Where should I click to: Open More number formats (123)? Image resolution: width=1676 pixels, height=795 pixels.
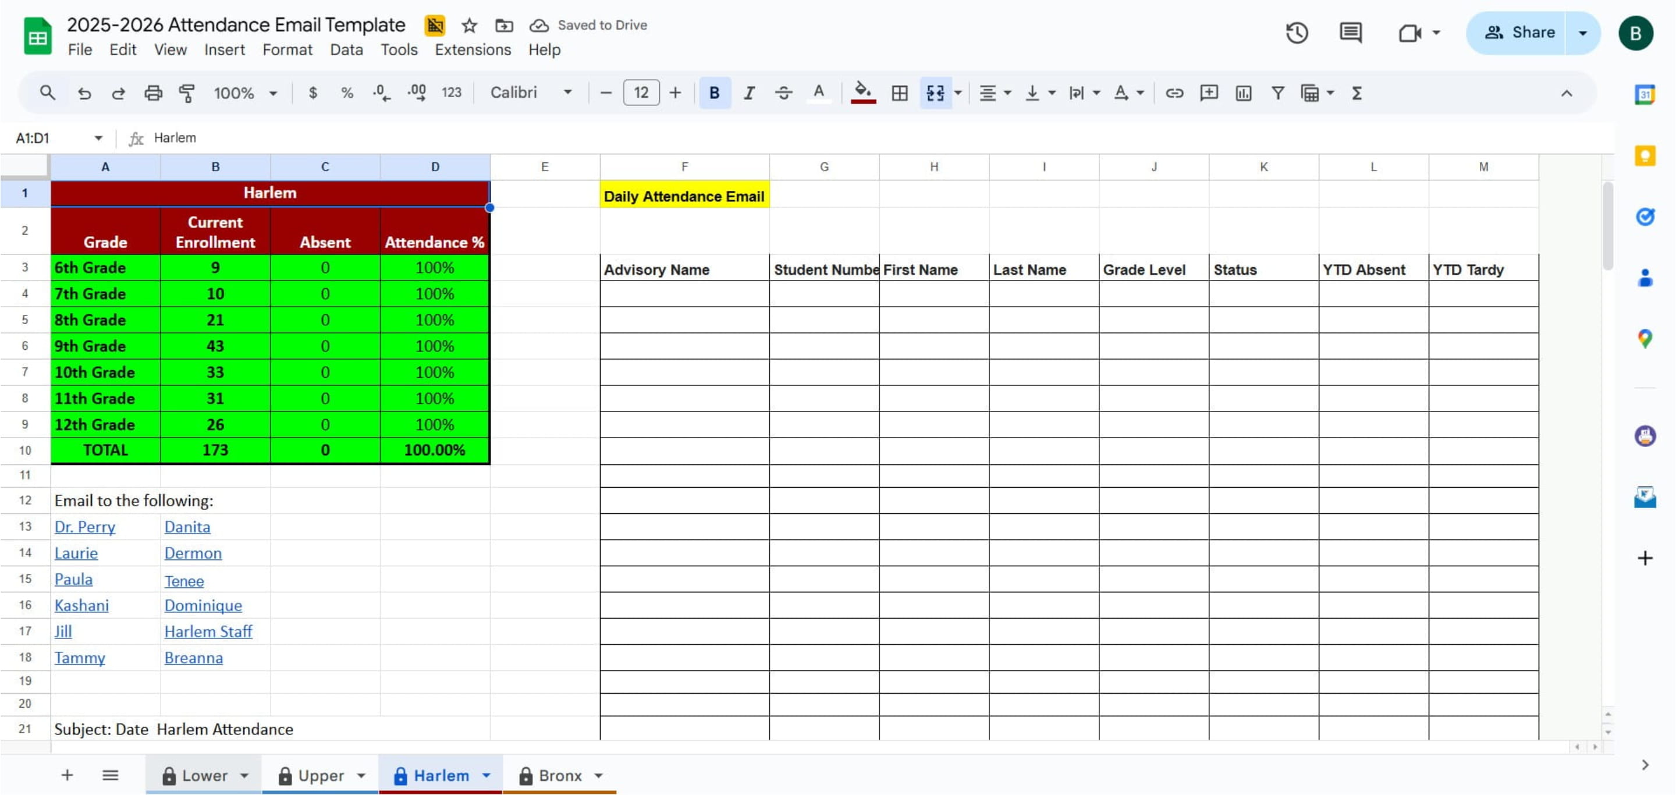point(452,93)
